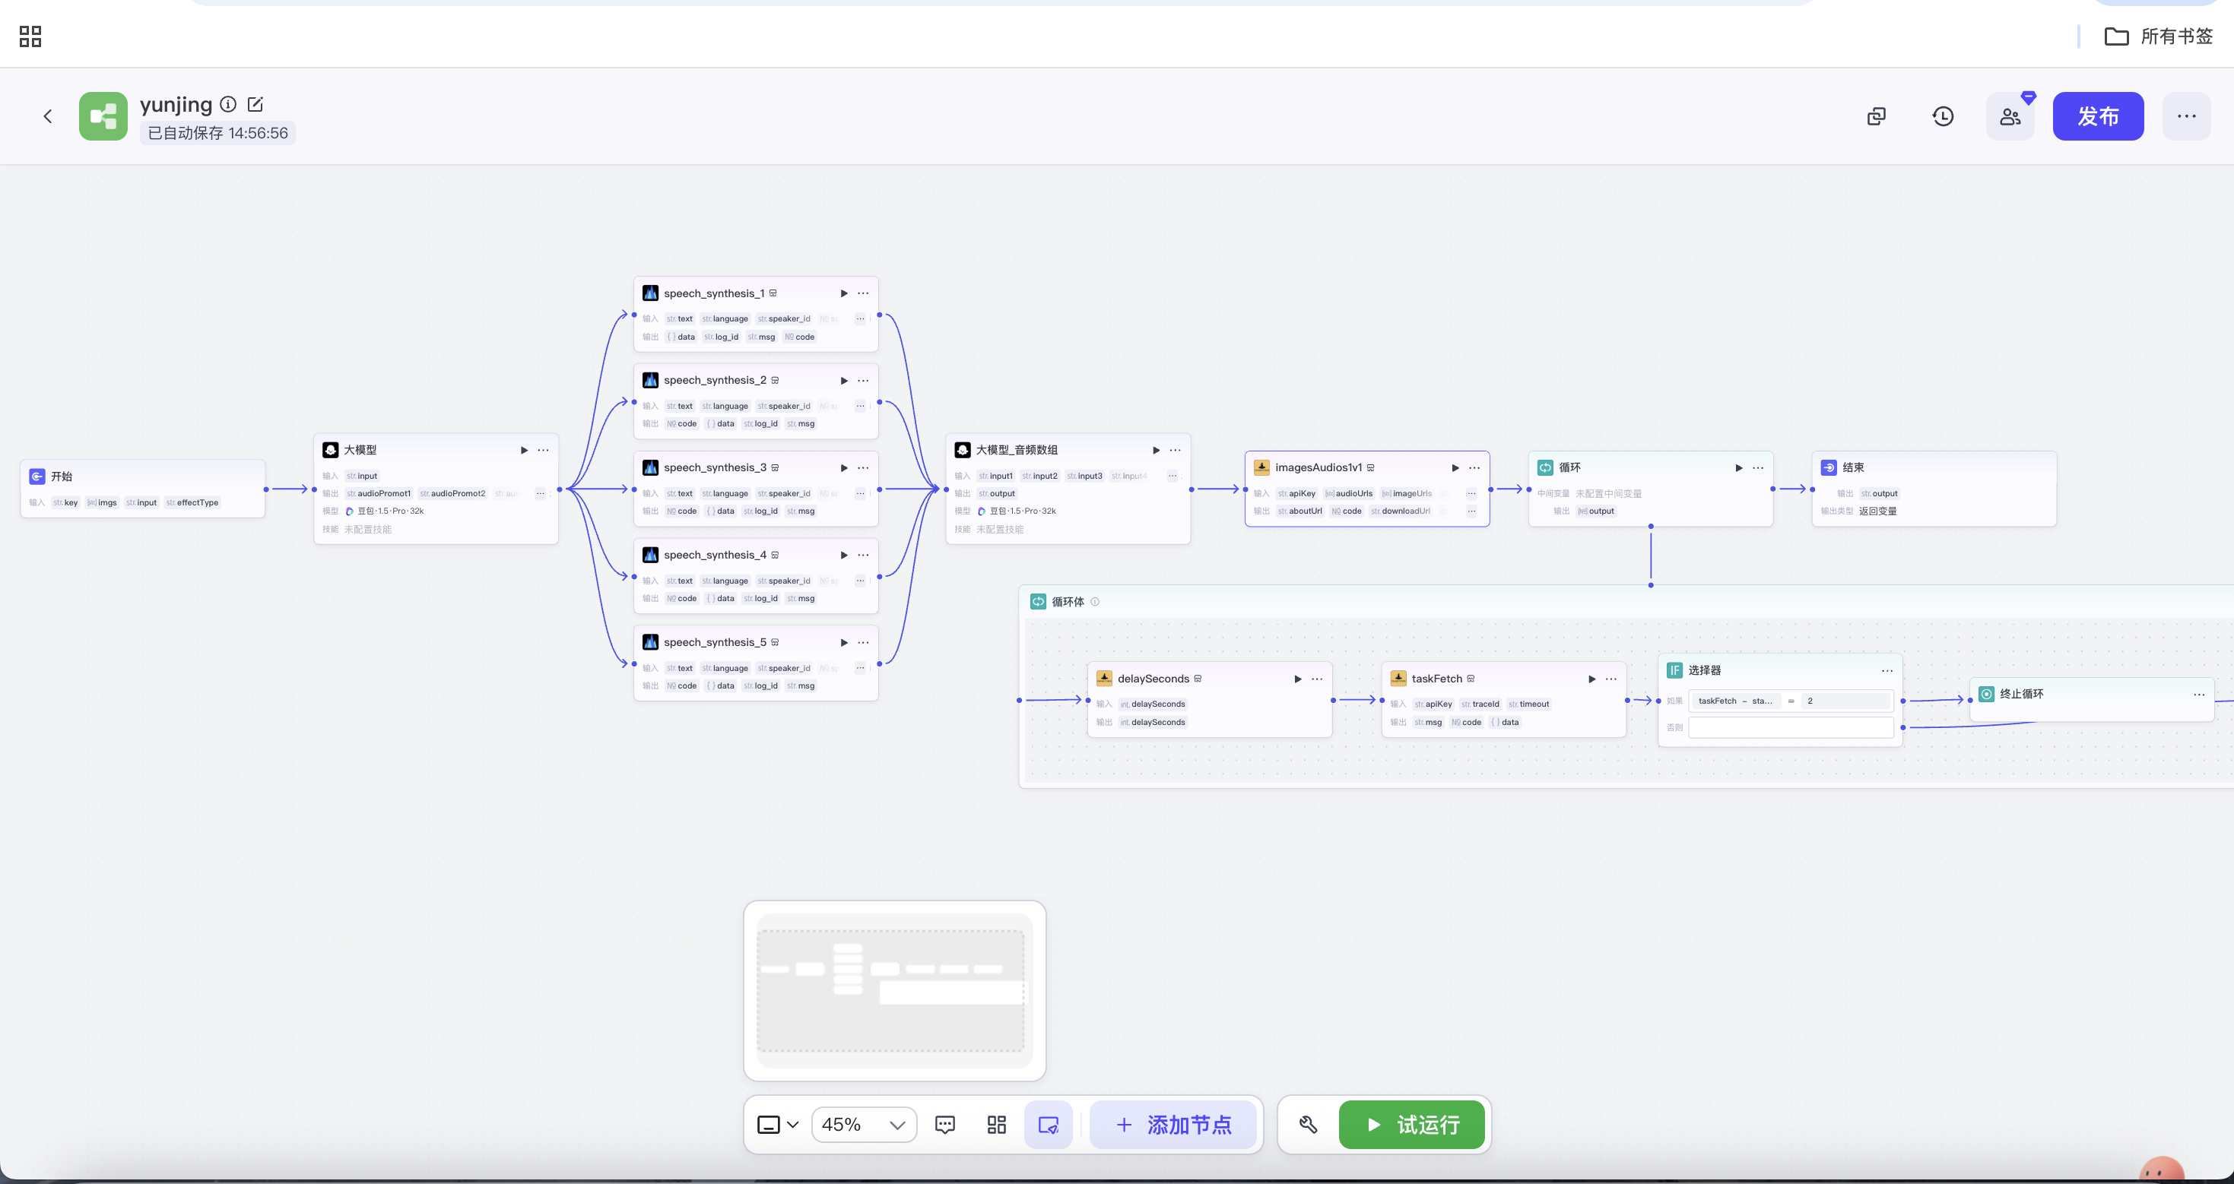Viewport: 2234px width, 1184px height.
Task: Click the 试运行 test run button
Action: (x=1411, y=1124)
